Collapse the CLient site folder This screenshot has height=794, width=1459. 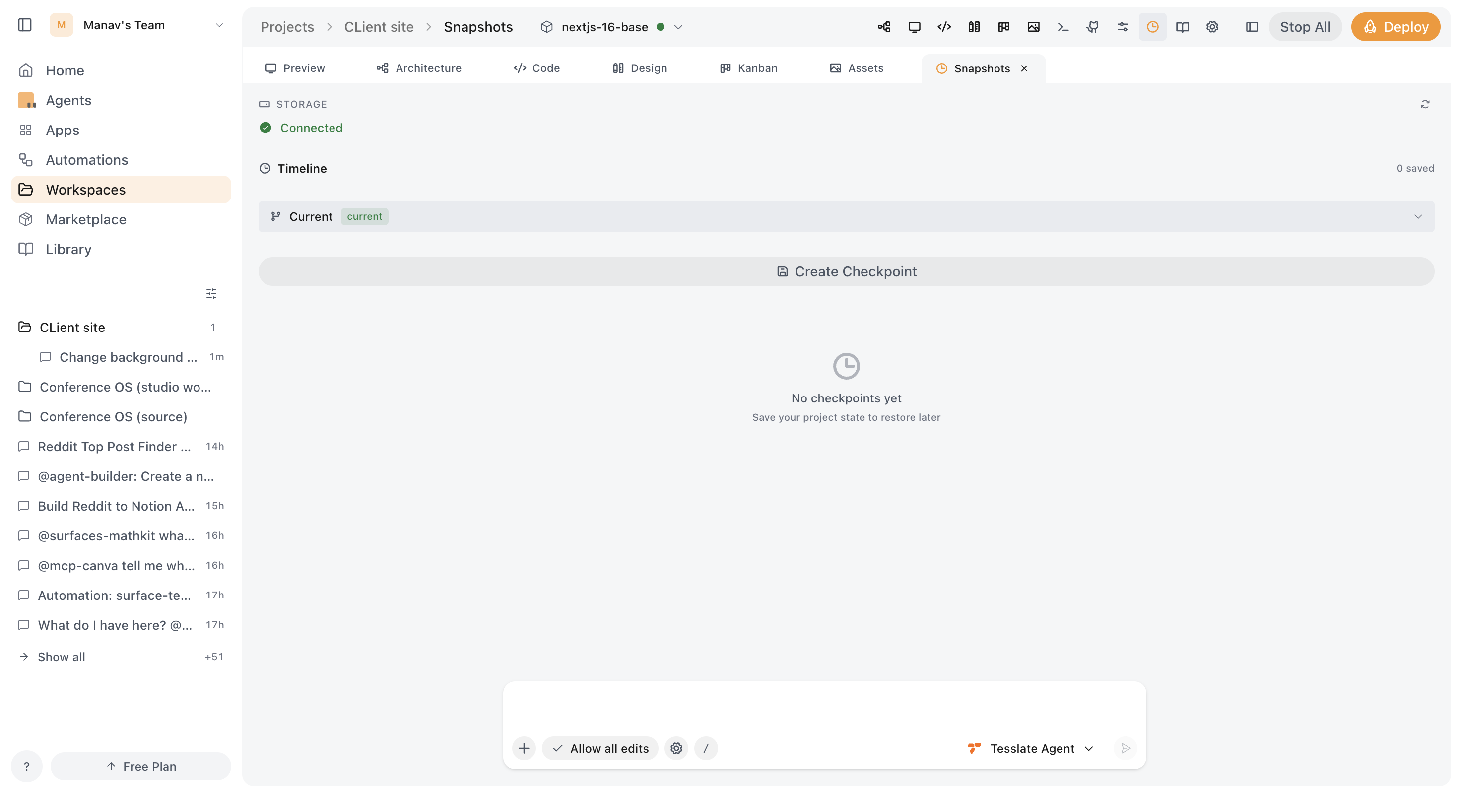pyautogui.click(x=121, y=327)
